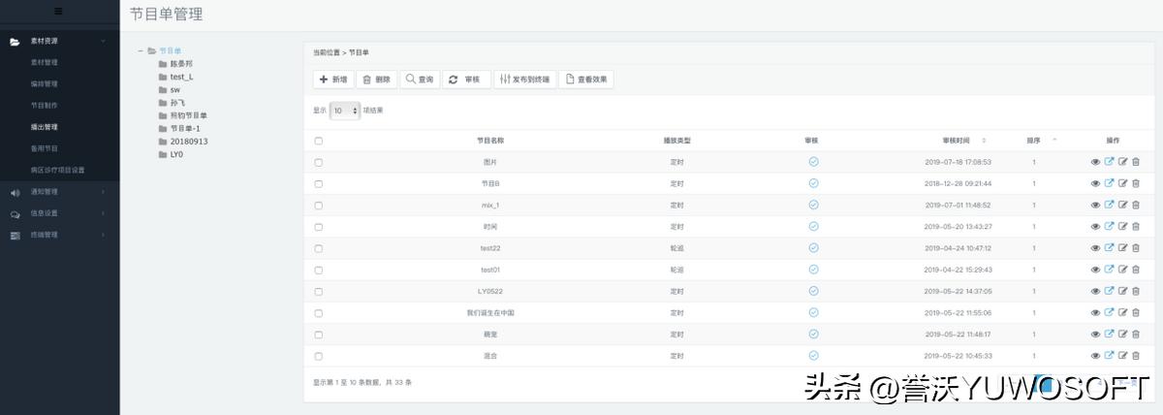Tick the select-all checkbox in table header
This screenshot has height=415, width=1163.
pos(319,141)
